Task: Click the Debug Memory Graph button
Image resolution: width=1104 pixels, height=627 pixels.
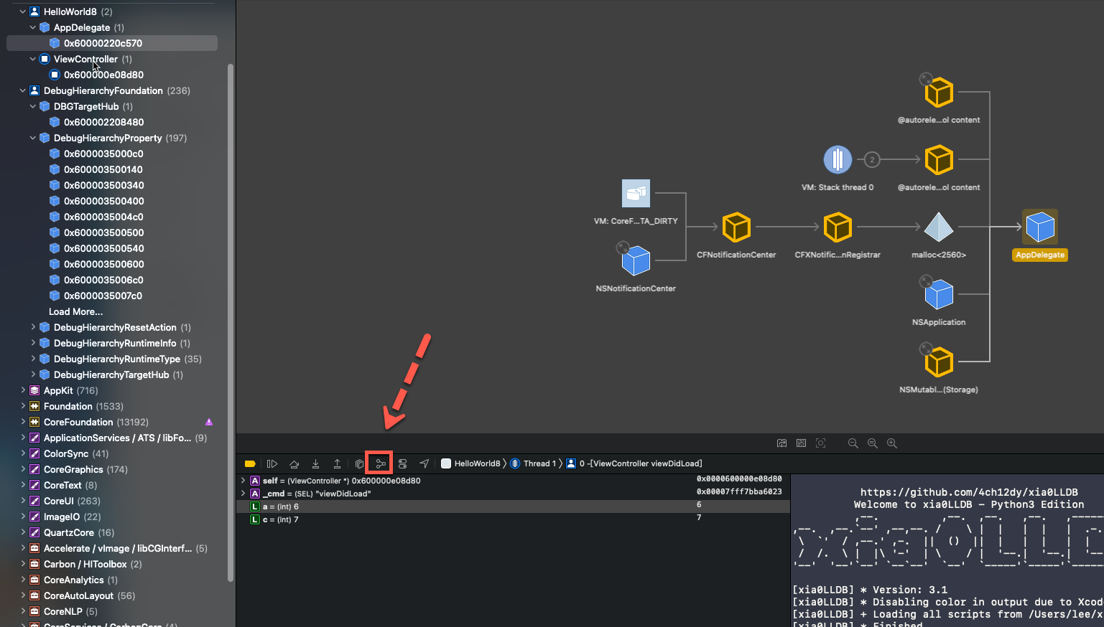Action: click(381, 463)
